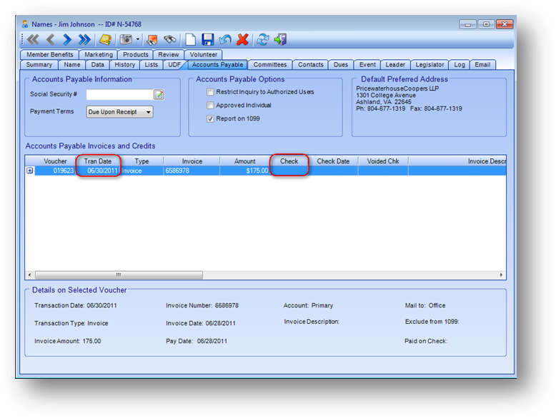The height and width of the screenshot is (418, 556).
Task: Click the Social Security # input field
Action: 120,94
